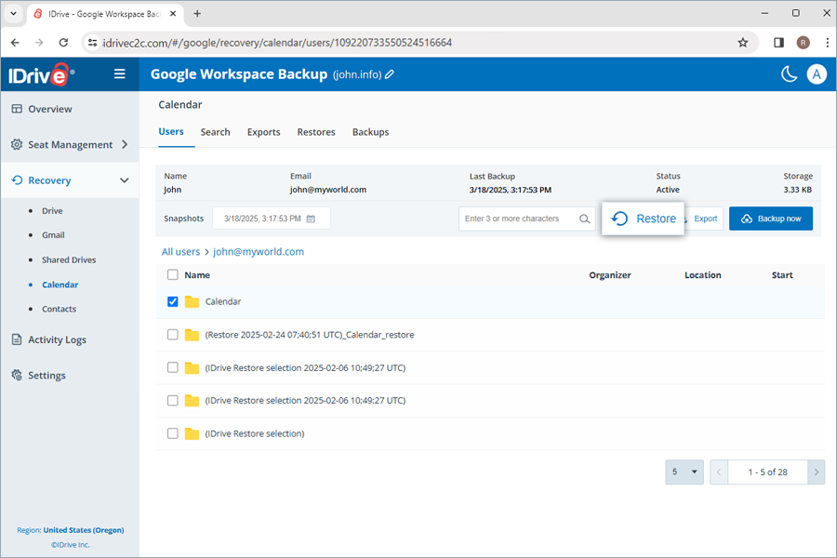
Task: Click the Restore button
Action: [644, 219]
